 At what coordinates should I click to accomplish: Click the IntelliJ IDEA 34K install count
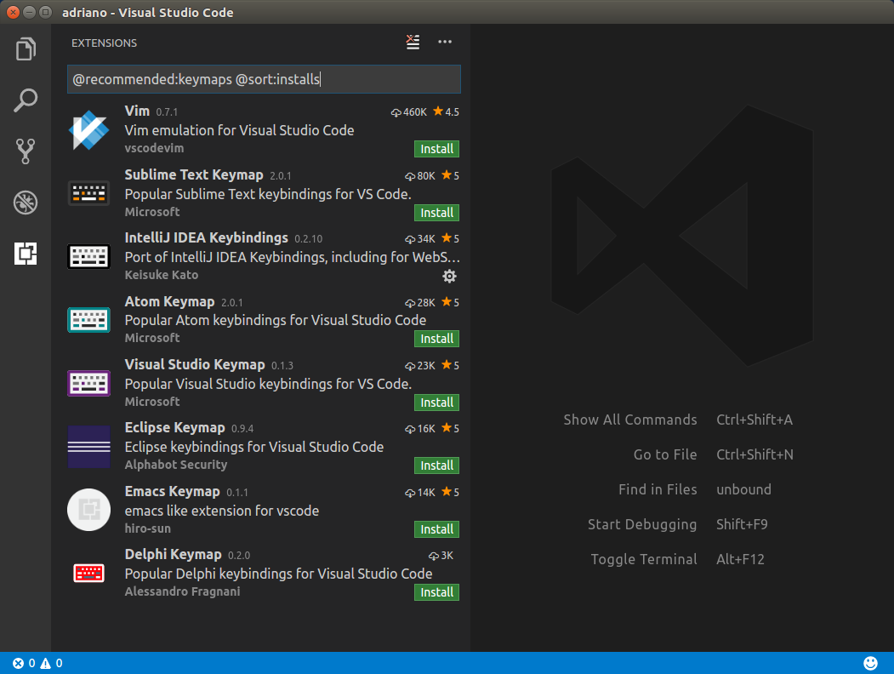click(x=420, y=239)
